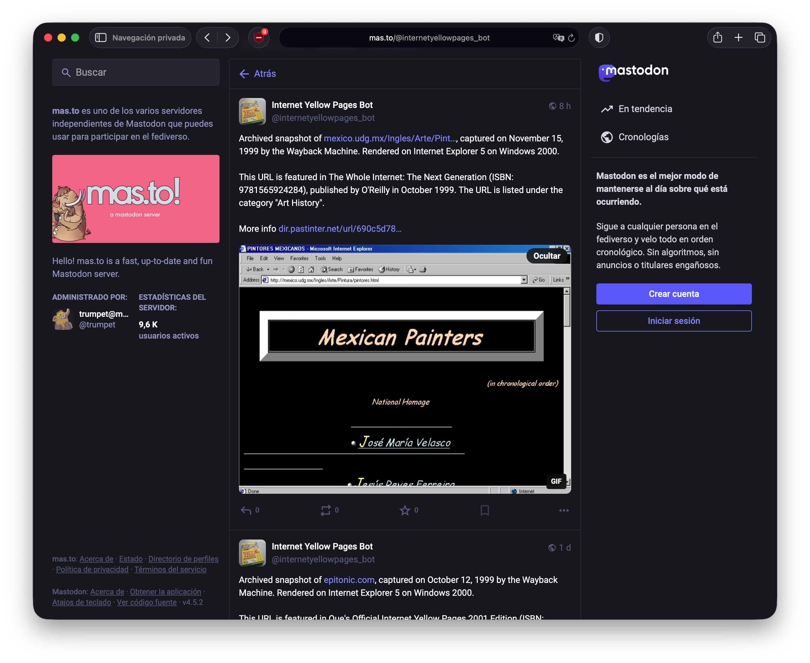The height and width of the screenshot is (663, 810).
Task: Click the Safari sidebar toggle icon
Action: pyautogui.click(x=100, y=38)
